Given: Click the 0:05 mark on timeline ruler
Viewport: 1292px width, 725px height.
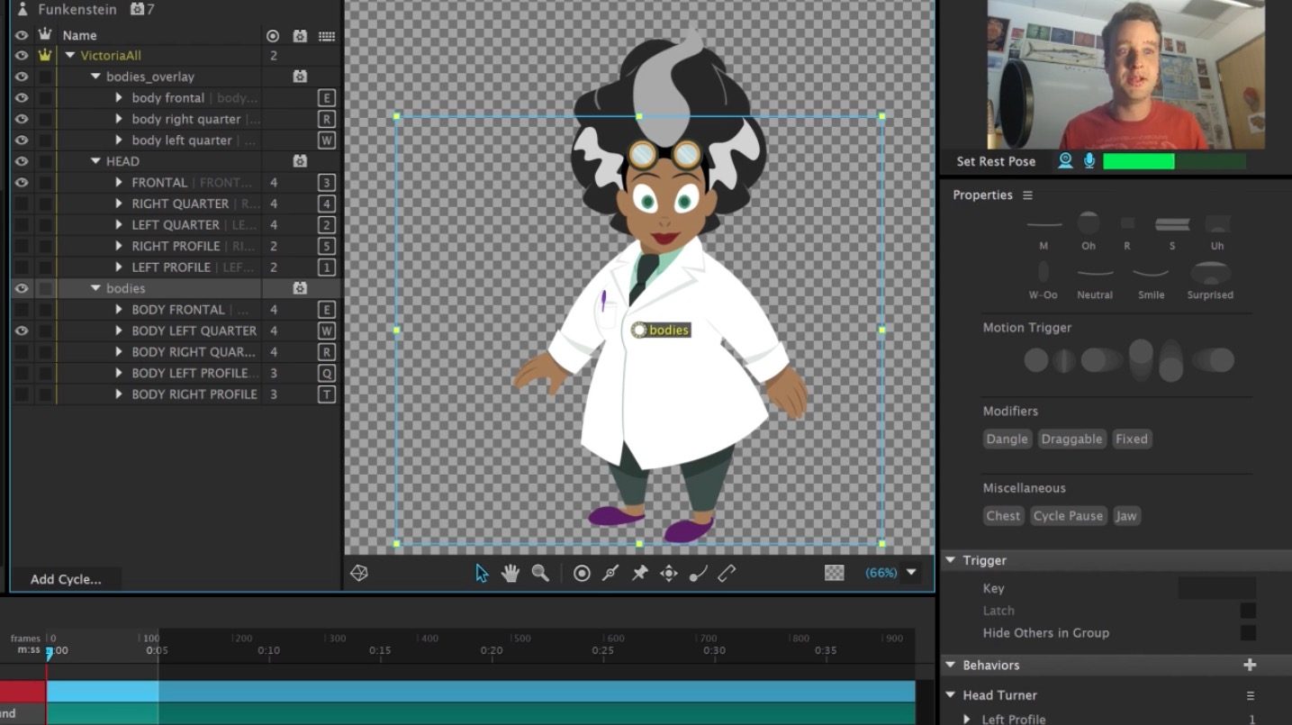Looking at the screenshot, I should click(x=158, y=649).
